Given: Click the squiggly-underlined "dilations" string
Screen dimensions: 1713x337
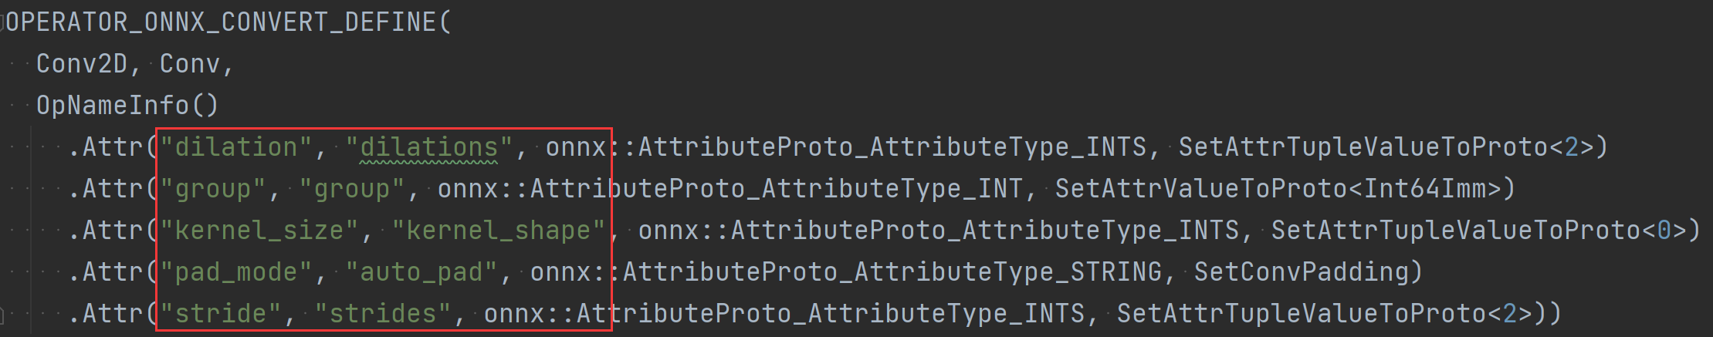Looking at the screenshot, I should (x=428, y=147).
